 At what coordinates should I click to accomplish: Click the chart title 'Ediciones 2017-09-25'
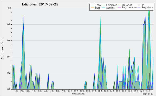pyautogui.click(x=40, y=4)
